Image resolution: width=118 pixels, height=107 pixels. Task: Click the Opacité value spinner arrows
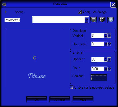[x=106, y=59]
